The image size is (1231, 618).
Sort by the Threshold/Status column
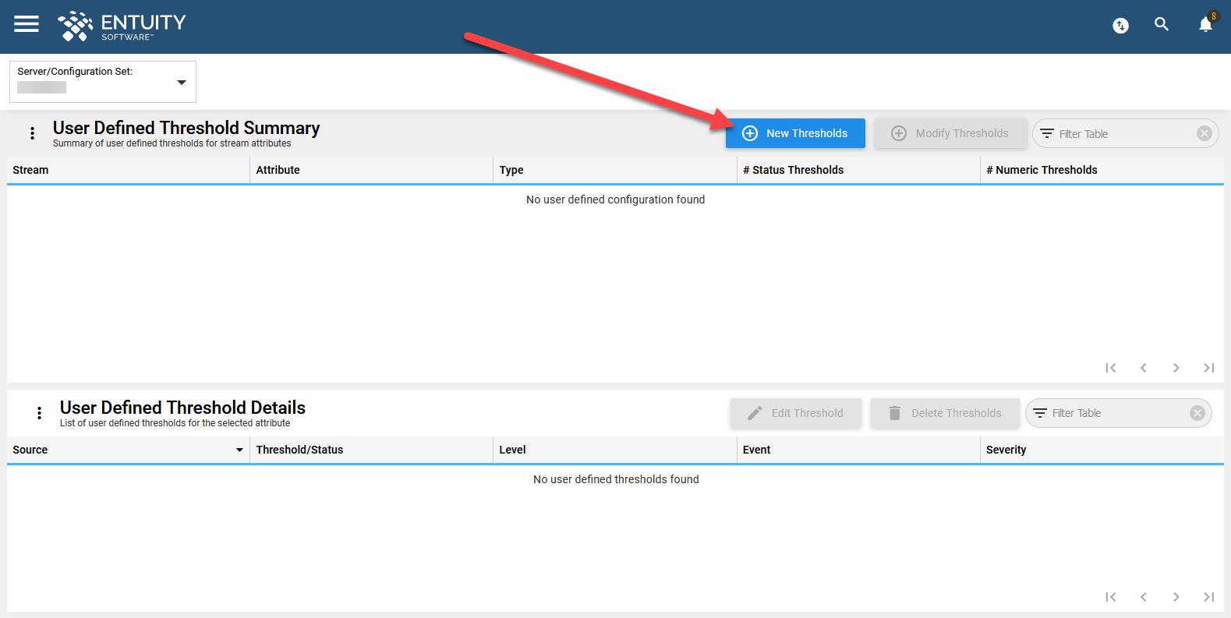372,450
